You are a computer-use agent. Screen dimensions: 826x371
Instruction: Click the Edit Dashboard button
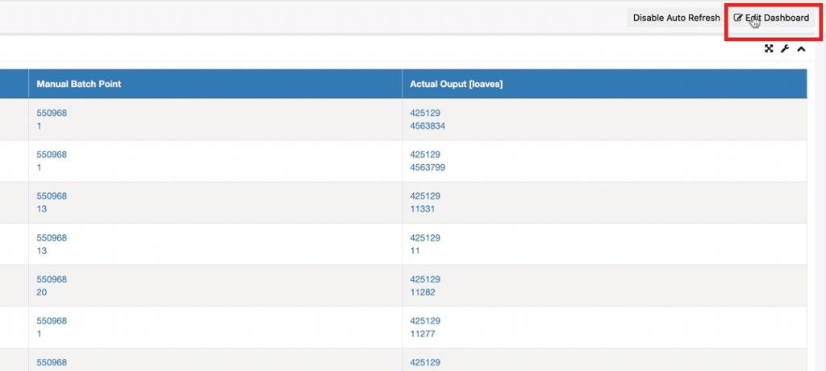click(771, 18)
